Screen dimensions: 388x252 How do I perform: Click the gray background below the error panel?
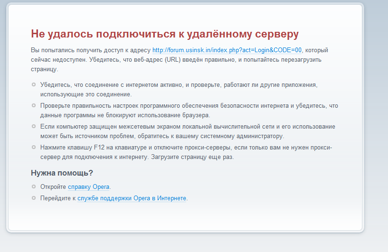[190, 243]
